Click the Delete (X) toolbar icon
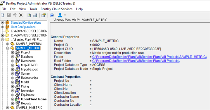 [21, 15]
